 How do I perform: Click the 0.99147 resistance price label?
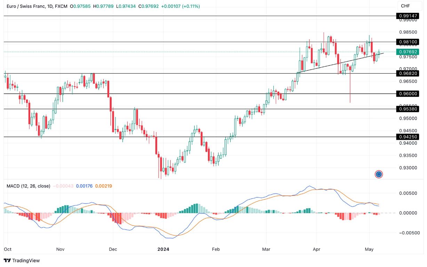[408, 16]
